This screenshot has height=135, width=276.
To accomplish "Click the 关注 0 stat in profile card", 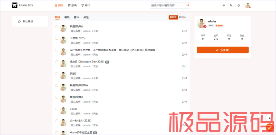I will [229, 37].
